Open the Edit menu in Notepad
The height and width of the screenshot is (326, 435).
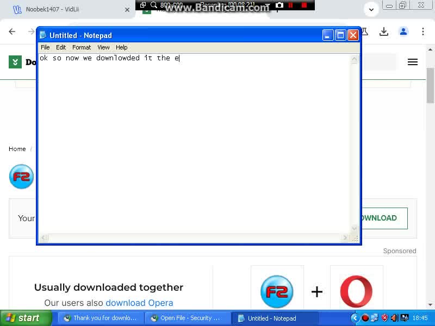click(x=61, y=47)
